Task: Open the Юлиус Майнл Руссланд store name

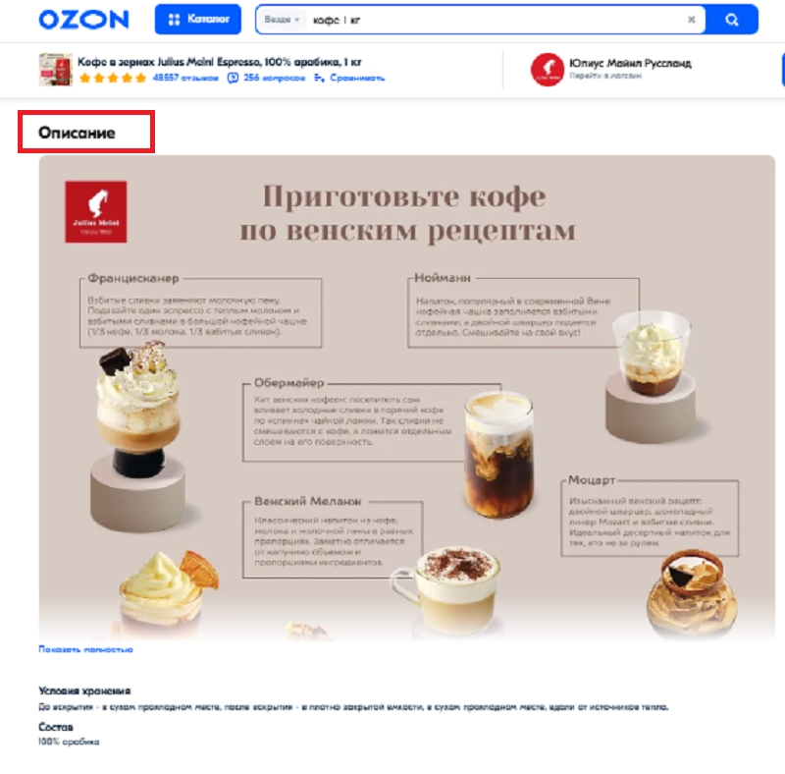Action: [630, 63]
